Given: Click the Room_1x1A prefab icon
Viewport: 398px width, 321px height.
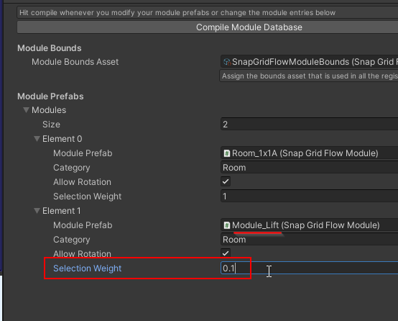Looking at the screenshot, I should (x=227, y=153).
